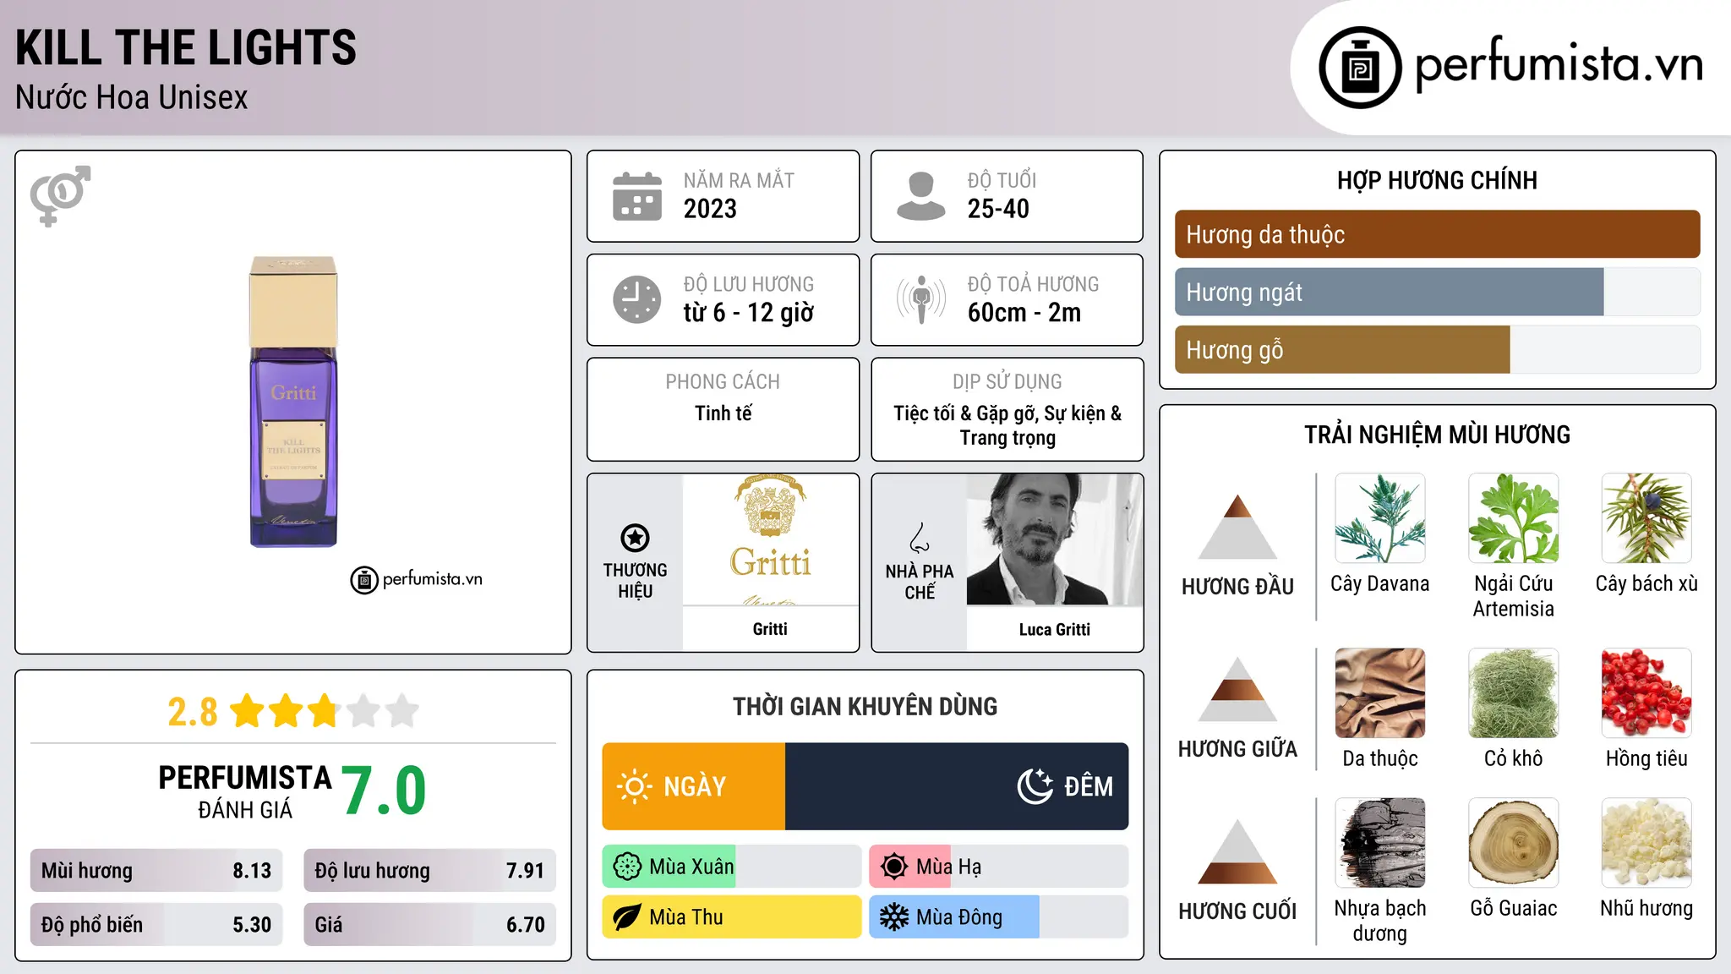Select the Cây bách xù note image
Screen dimensions: 1731x974
point(1646,518)
